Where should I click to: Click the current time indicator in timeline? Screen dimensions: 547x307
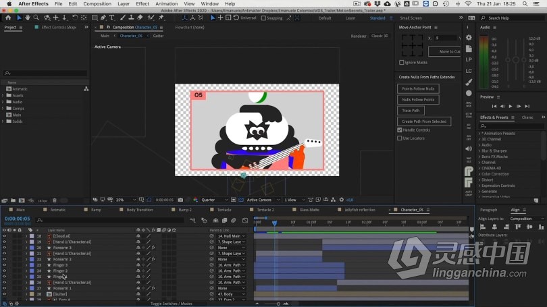point(275,223)
